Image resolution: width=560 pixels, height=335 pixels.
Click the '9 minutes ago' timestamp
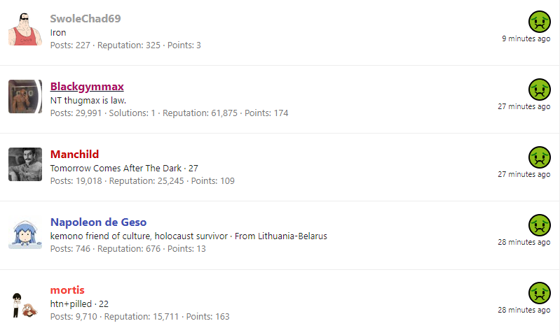pos(526,38)
